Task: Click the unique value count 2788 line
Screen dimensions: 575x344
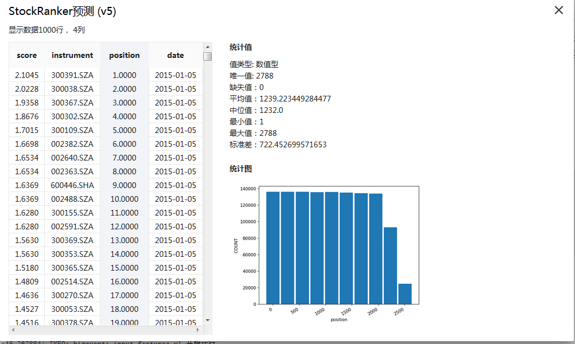Action: pyautogui.click(x=251, y=76)
